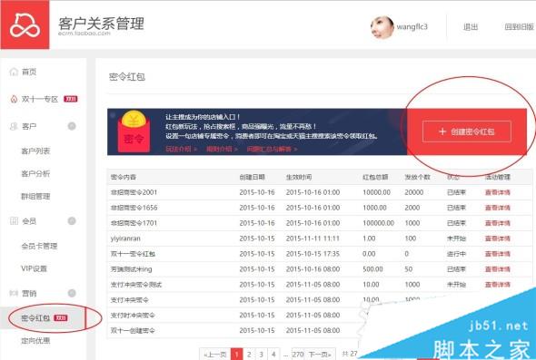Click the 生效时间 column header
Image resolution: width=536 pixels, height=360 pixels.
point(299,177)
